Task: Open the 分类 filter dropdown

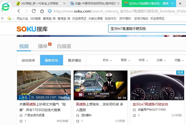Action: 161,60
